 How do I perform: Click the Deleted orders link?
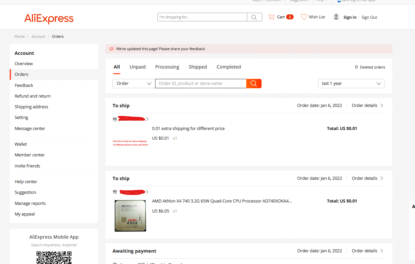[372, 67]
